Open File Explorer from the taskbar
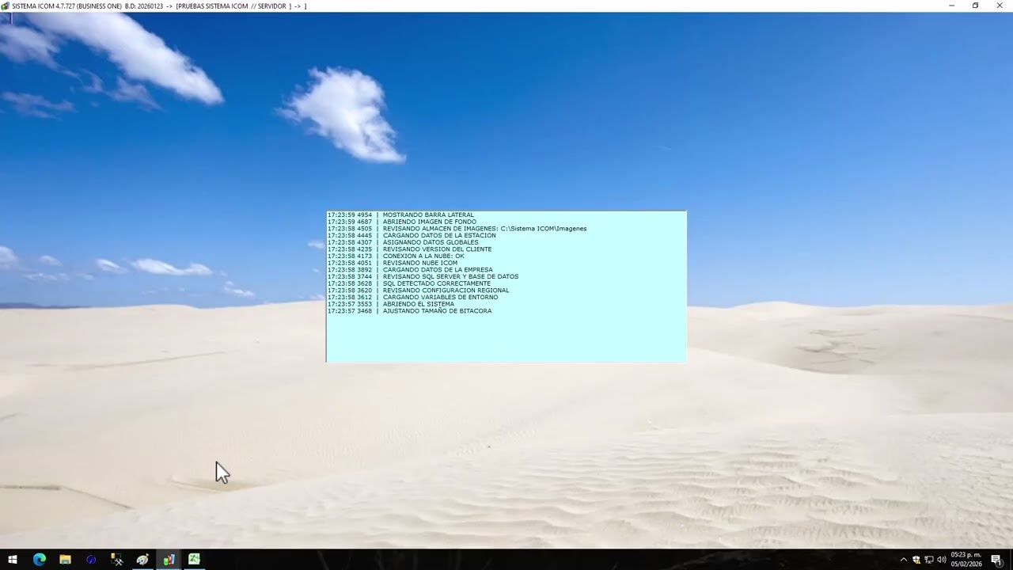Viewport: 1013px width, 570px height. [65, 560]
